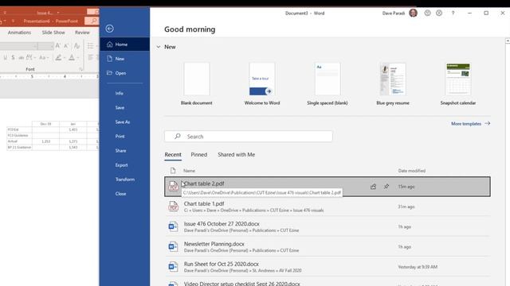Create a Blank document
The image size is (510, 286).
(x=197, y=84)
